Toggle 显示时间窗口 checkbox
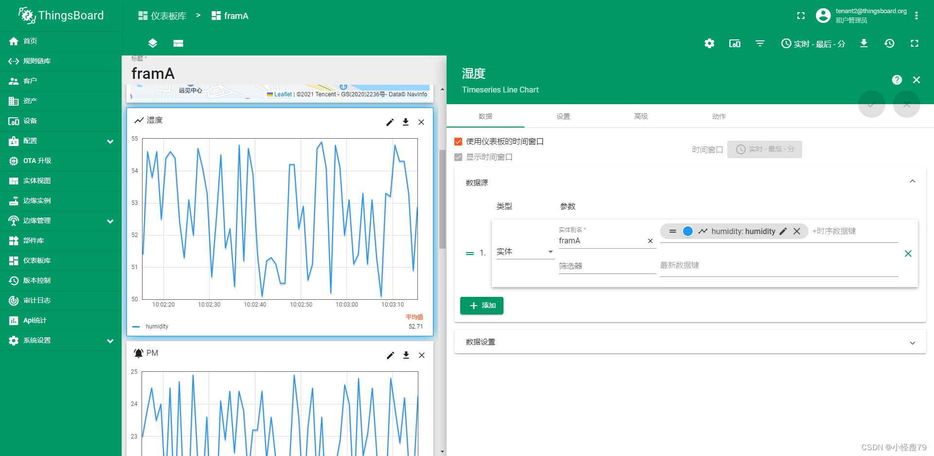934x456 pixels. click(x=458, y=157)
